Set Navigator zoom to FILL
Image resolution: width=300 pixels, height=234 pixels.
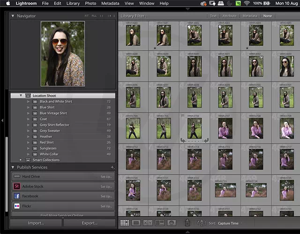pos(94,16)
